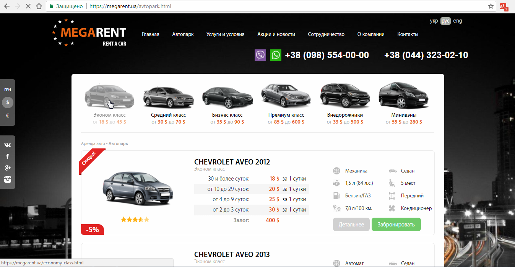Click the Viber contact icon
The image size is (515, 267).
coord(260,55)
